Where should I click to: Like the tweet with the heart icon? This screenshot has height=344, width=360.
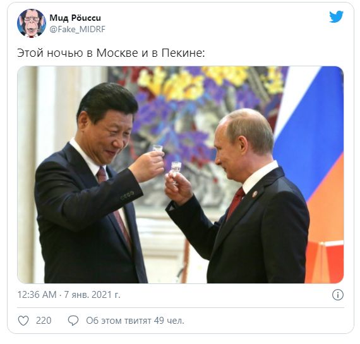(23, 321)
